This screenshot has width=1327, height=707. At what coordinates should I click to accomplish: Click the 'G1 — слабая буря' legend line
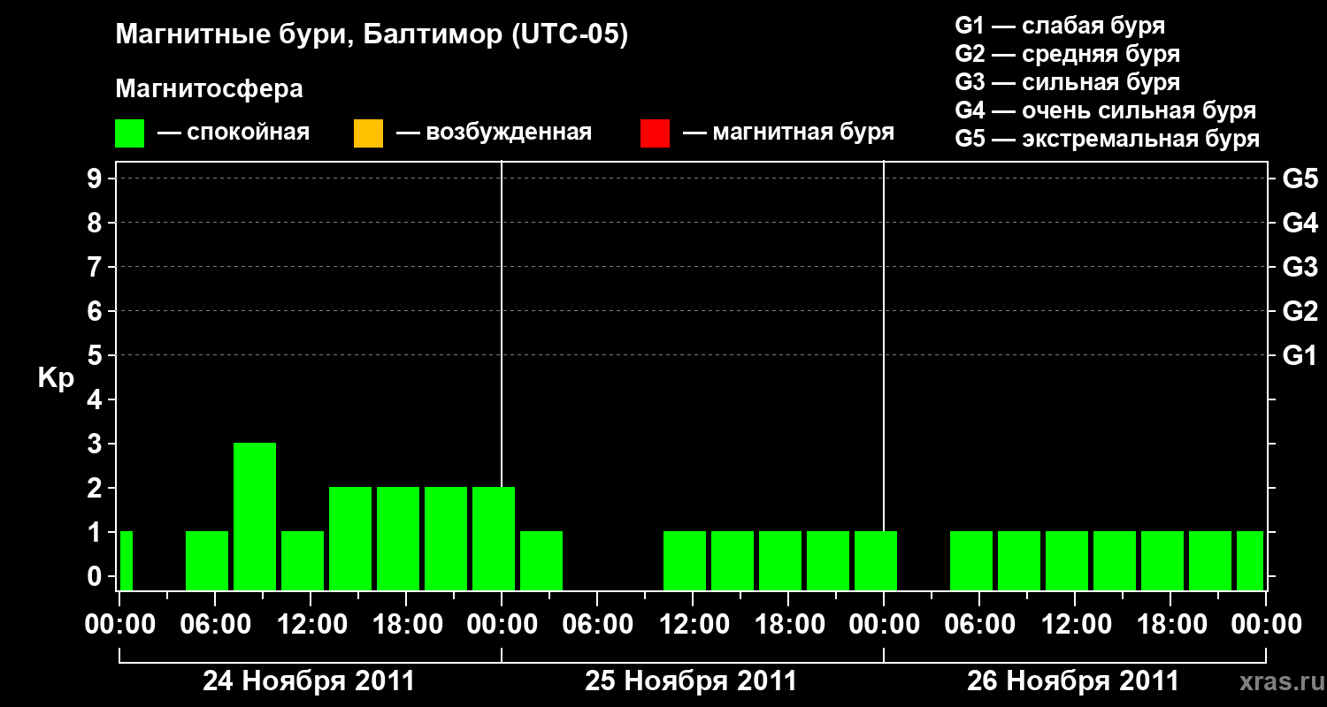1060,25
